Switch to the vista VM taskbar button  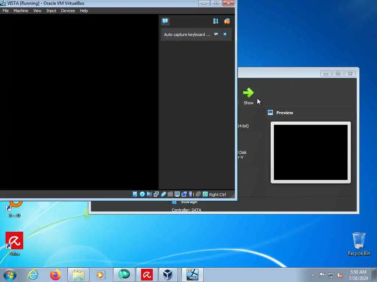coord(192,275)
